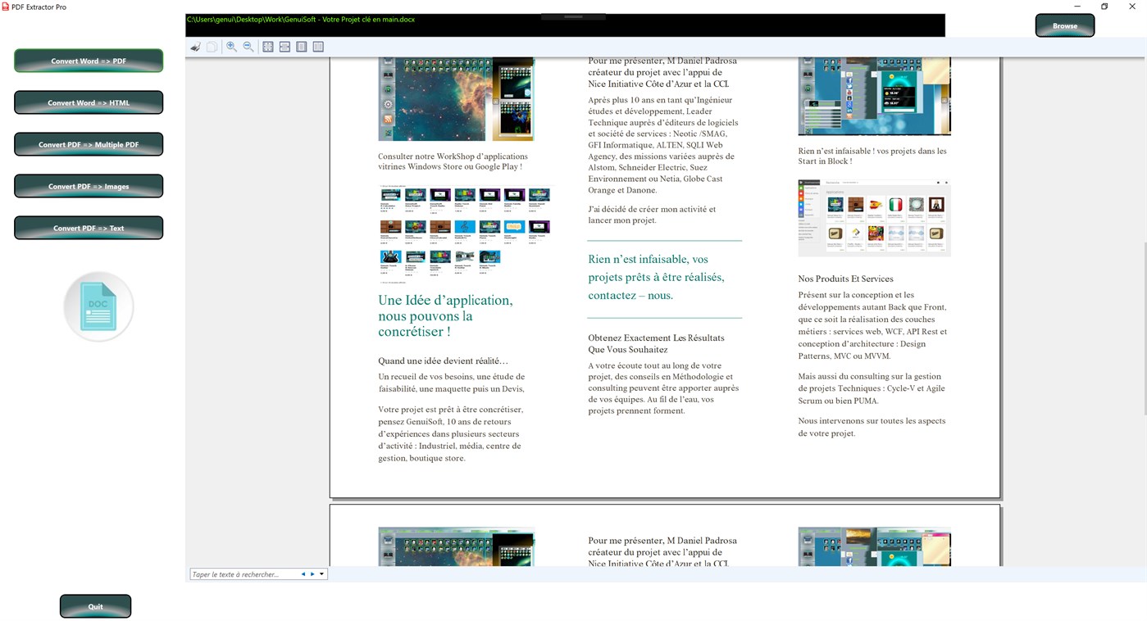Click the PDF Extractor Pro title bar icon
This screenshot has width=1147, height=621.
point(7,7)
